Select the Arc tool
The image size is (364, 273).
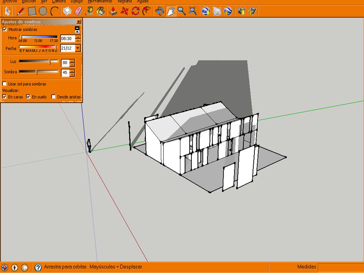[54, 11]
